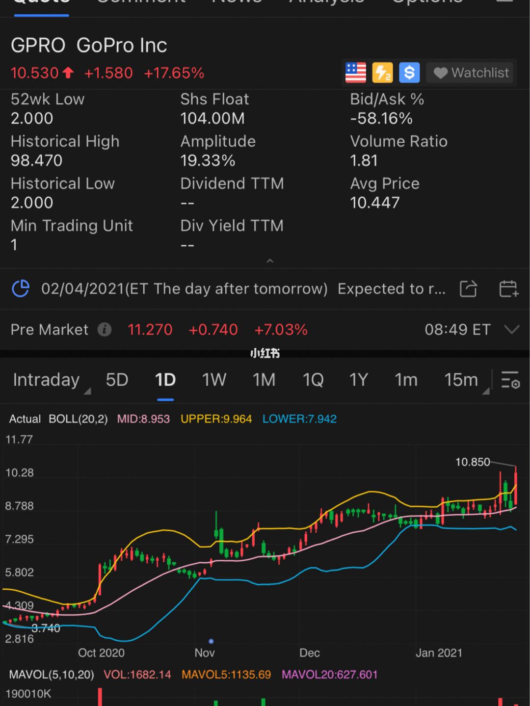This screenshot has width=530, height=706.
Task: Select the 1M chart tab
Action: tap(264, 380)
